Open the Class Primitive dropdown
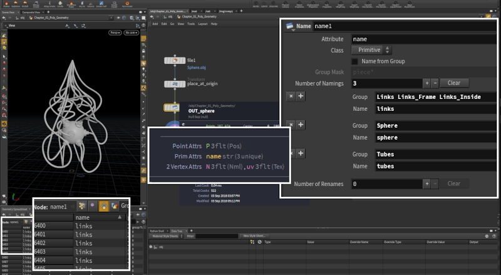The height and width of the screenshot is (275, 501). point(371,50)
